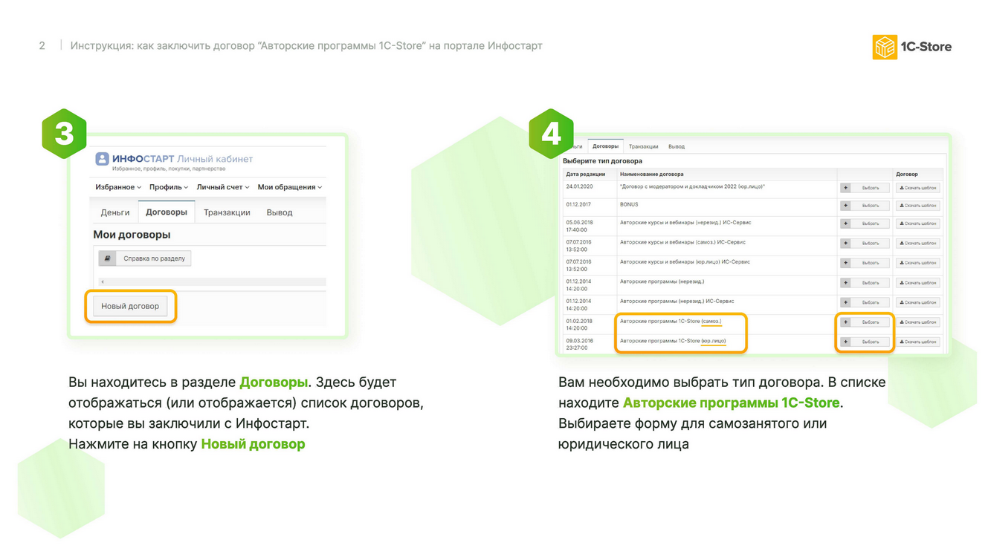The width and height of the screenshot is (991, 557).
Task: Click 01.12.2014 date in Авторские программы (нерезид.) ИС-Сервис row
Action: click(x=579, y=304)
